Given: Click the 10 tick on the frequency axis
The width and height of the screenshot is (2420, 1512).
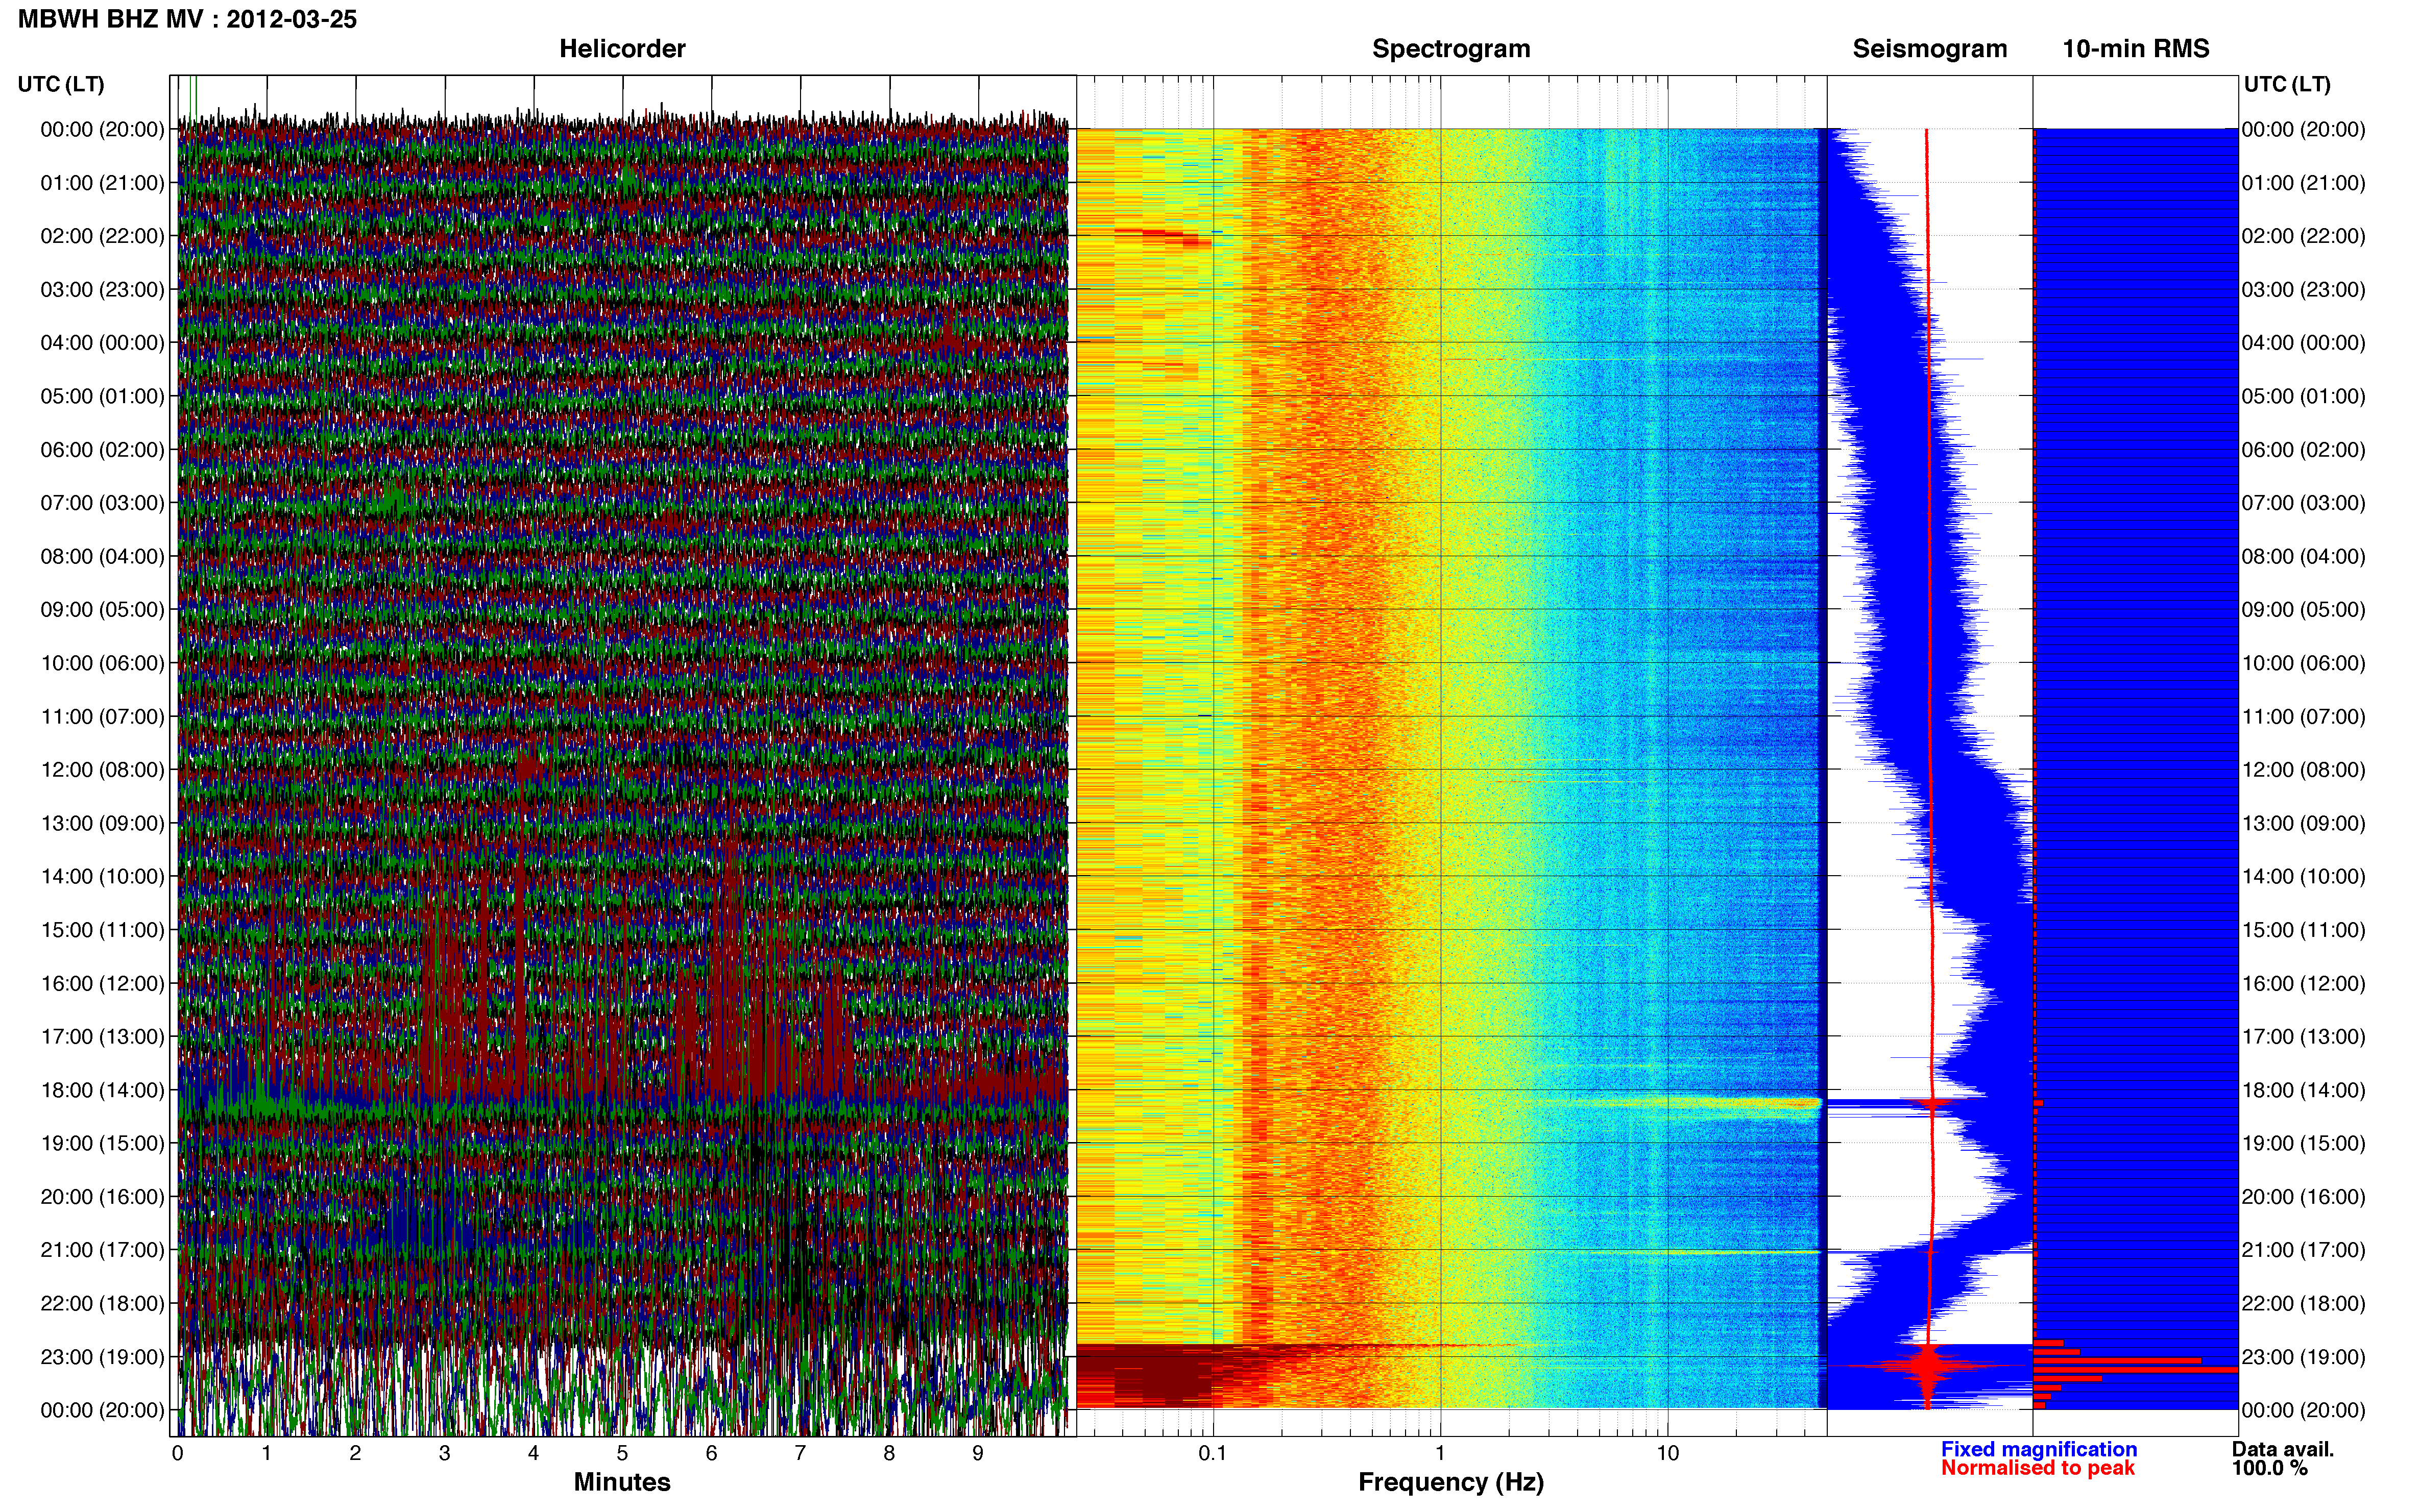Looking at the screenshot, I should 1667,1454.
